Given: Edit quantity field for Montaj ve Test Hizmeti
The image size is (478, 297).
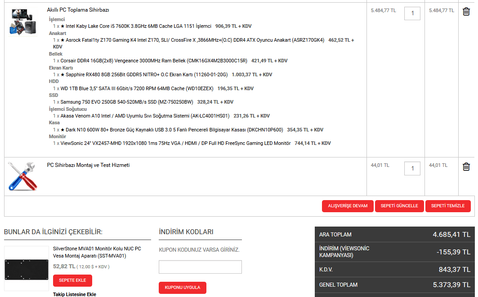Looking at the screenshot, I should (412, 168).
